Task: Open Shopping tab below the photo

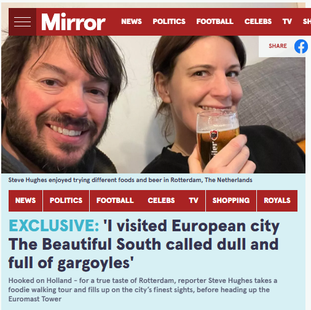Action: (x=231, y=201)
